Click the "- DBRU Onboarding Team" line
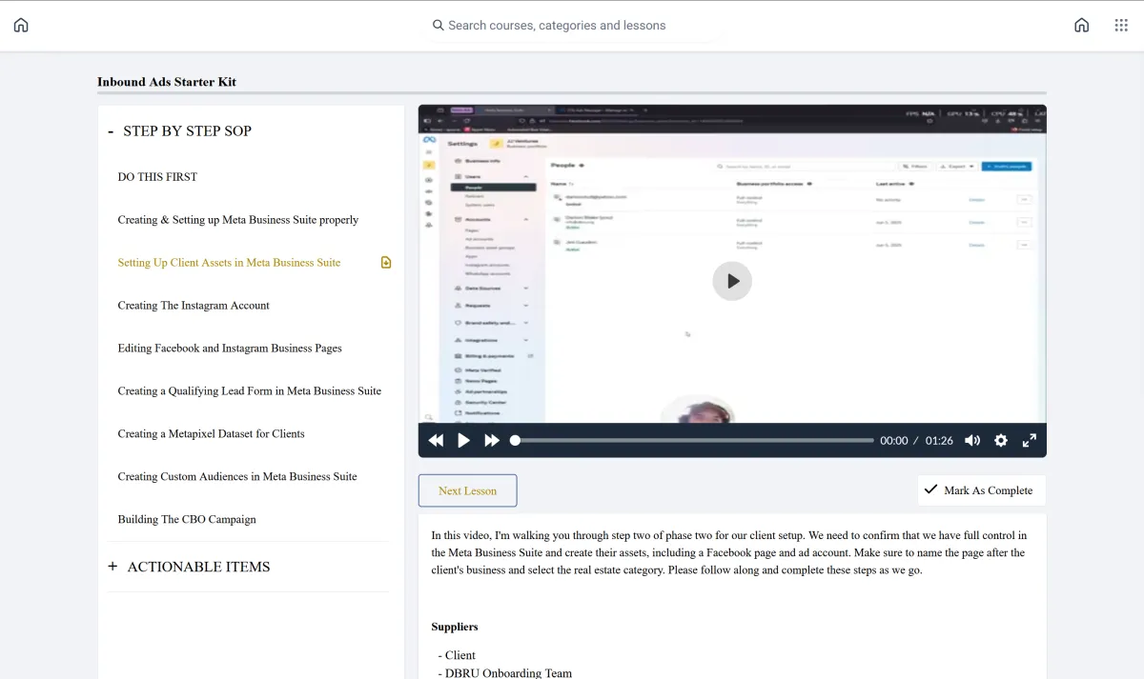This screenshot has width=1144, height=679. pyautogui.click(x=505, y=672)
